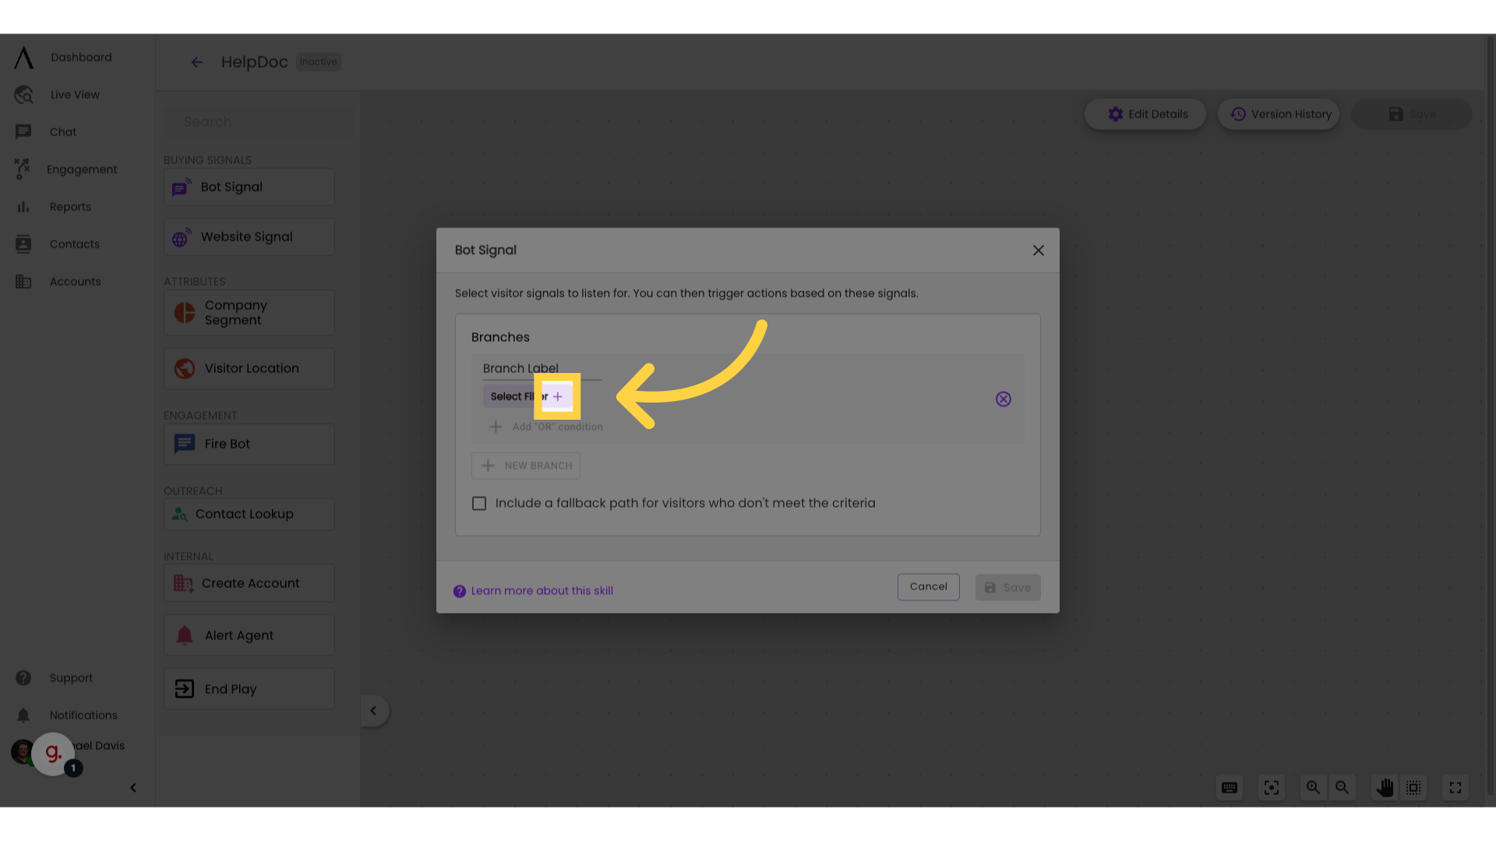
Task: Select the Fire Bot skill
Action: (x=249, y=444)
